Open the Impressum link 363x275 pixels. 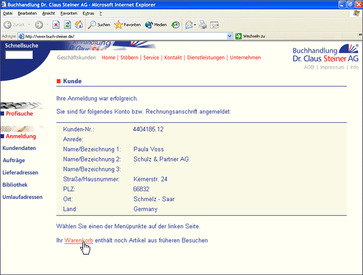coord(332,67)
